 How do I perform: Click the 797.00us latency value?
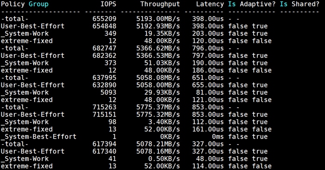point(208,55)
